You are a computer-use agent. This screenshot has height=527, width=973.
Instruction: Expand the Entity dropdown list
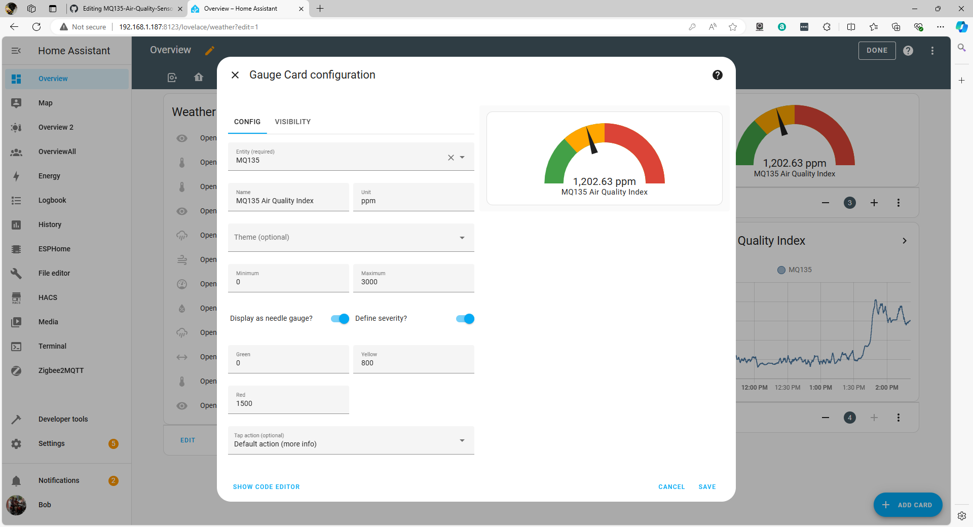pyautogui.click(x=462, y=158)
